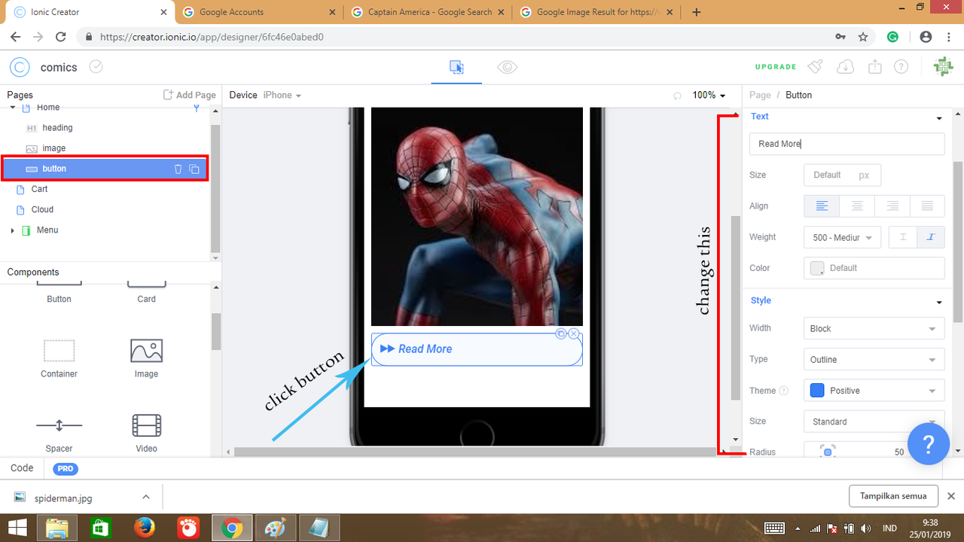
Task: Click the Theme info question icon
Action: coord(784,391)
